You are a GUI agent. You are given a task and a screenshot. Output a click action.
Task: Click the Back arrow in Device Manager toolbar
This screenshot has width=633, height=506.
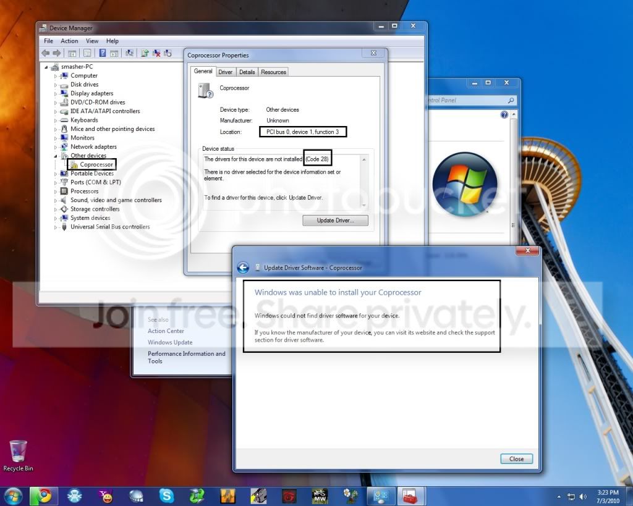[45, 53]
